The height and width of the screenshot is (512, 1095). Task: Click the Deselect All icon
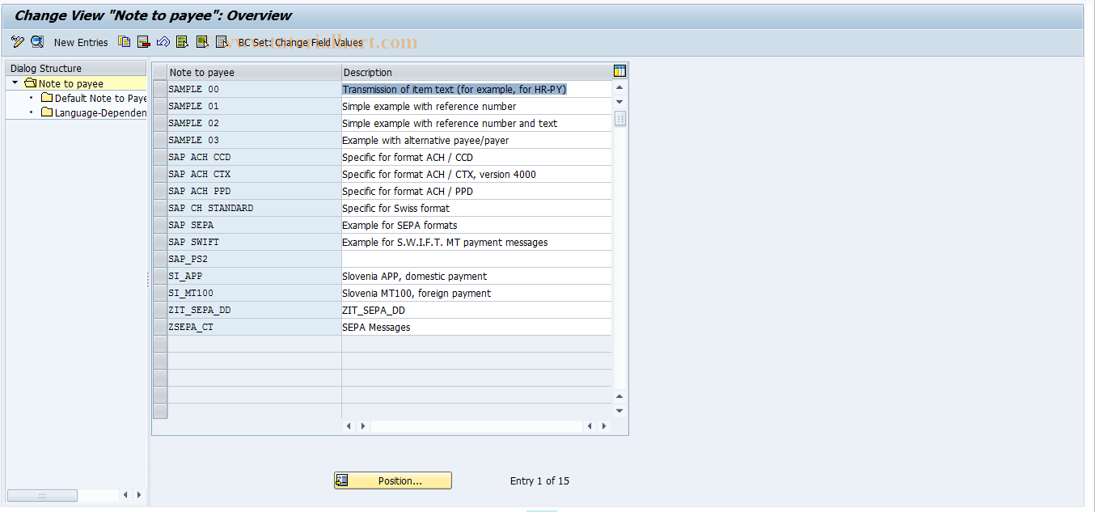[x=222, y=41]
